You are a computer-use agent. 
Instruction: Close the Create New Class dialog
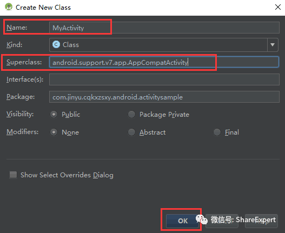click(x=278, y=7)
